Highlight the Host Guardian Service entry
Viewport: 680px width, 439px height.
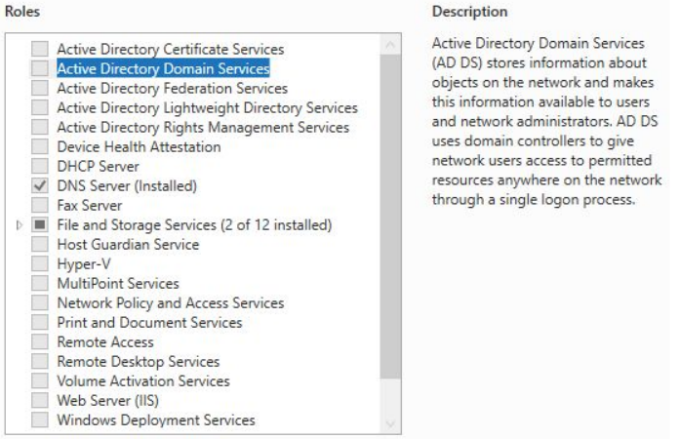pos(128,244)
